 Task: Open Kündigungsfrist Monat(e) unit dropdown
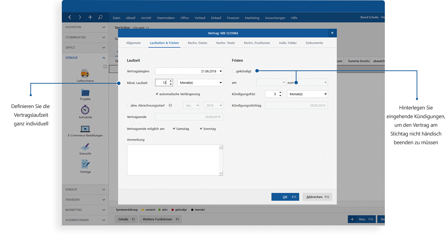click(325, 94)
